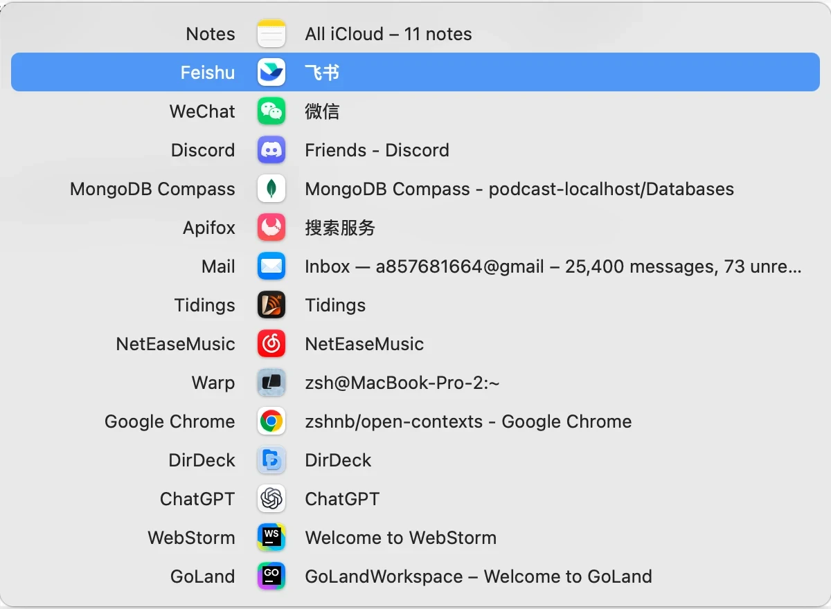The height and width of the screenshot is (609, 831).
Task: Click the Apifox app icon
Action: point(271,228)
